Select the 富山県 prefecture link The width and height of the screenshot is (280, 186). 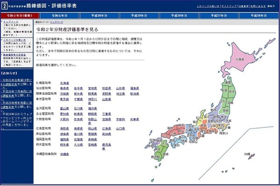[64, 108]
